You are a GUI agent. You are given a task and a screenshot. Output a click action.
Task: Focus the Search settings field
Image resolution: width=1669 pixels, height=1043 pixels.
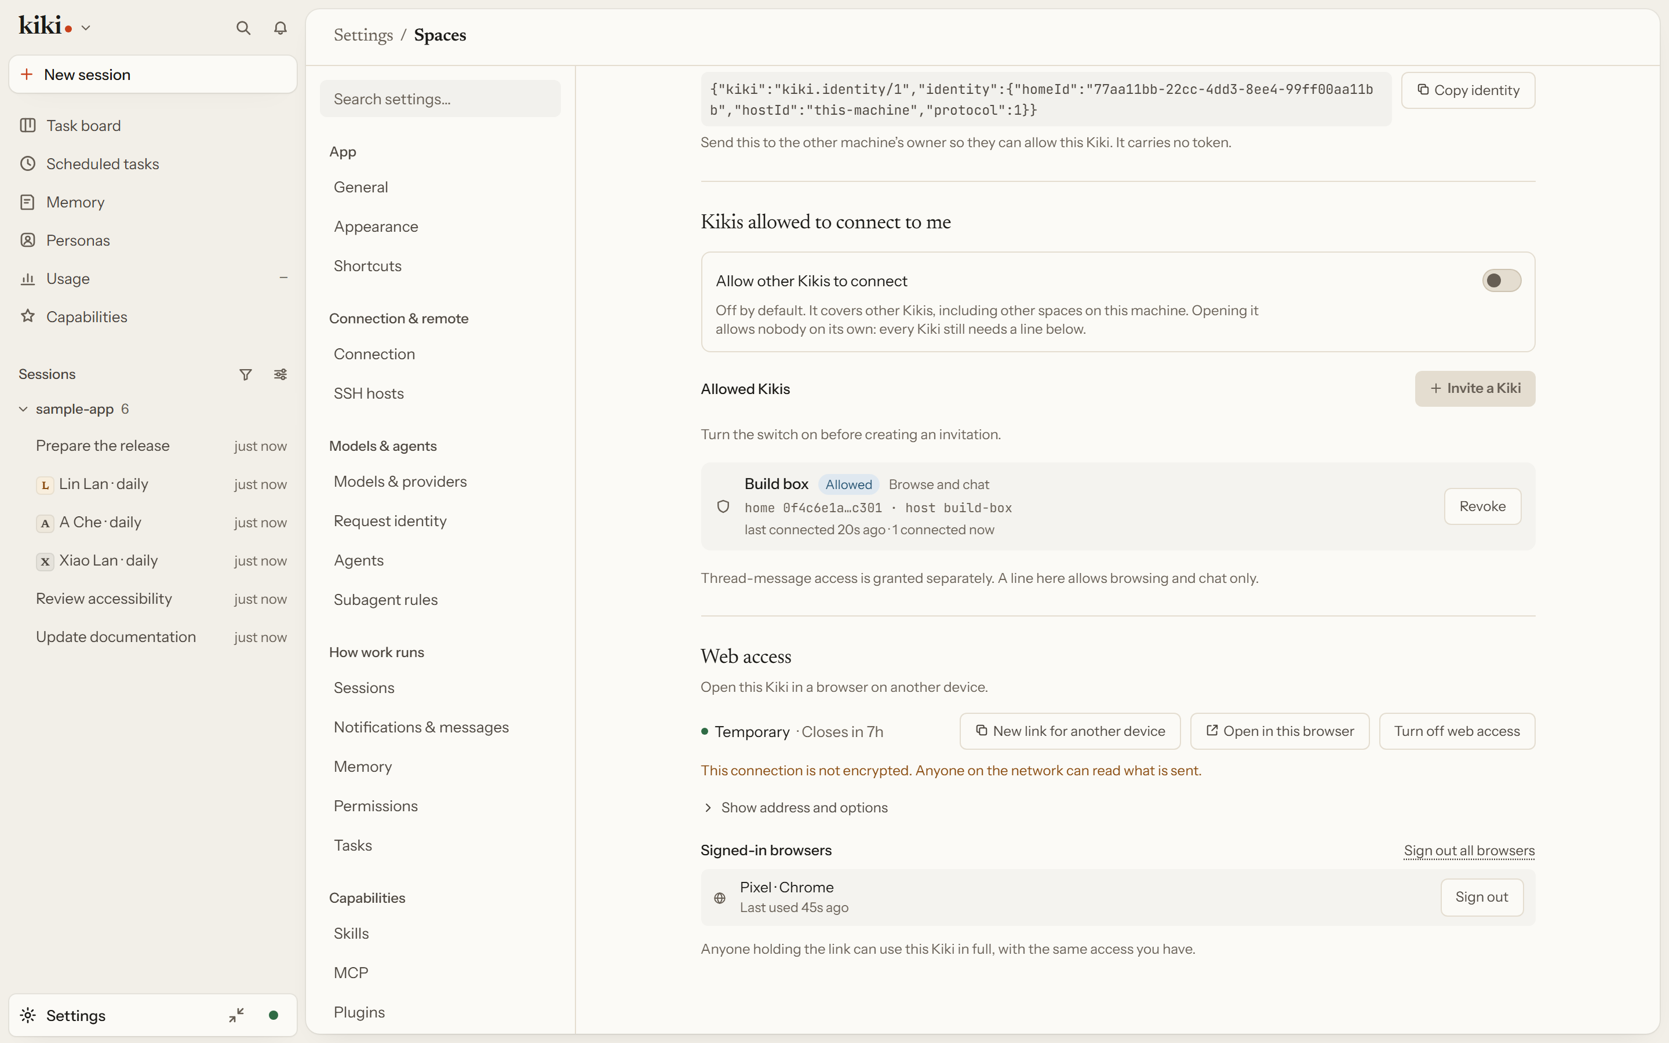[440, 99]
